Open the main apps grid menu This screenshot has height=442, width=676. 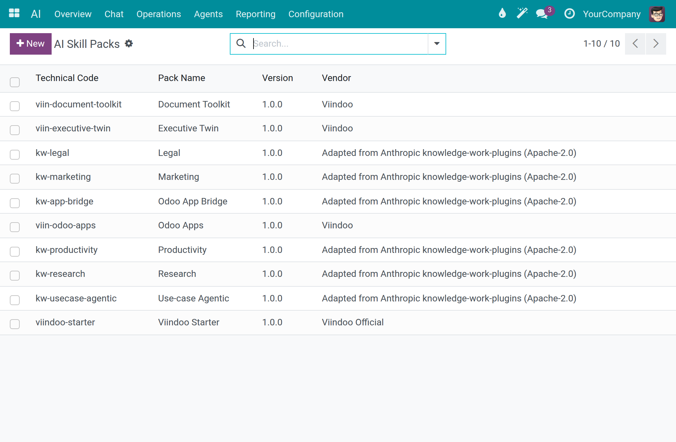pyautogui.click(x=14, y=14)
